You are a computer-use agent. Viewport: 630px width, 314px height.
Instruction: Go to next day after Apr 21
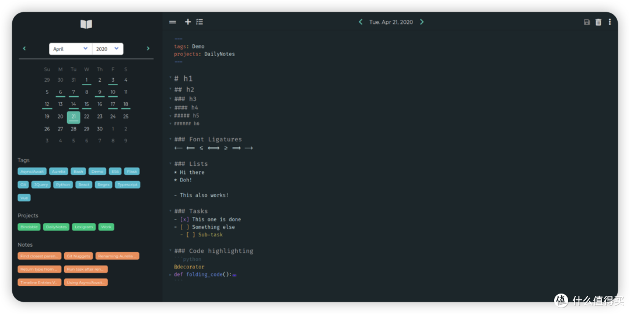coord(422,22)
